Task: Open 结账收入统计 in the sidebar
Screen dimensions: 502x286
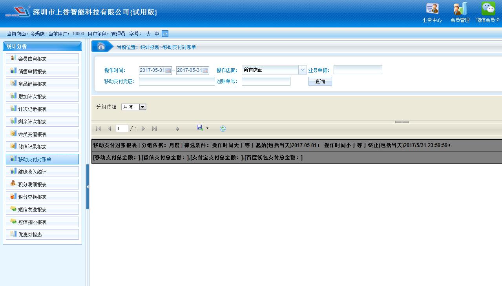Action: pyautogui.click(x=42, y=172)
